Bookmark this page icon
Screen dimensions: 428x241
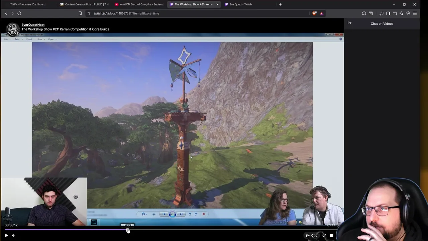pyautogui.click(x=80, y=13)
